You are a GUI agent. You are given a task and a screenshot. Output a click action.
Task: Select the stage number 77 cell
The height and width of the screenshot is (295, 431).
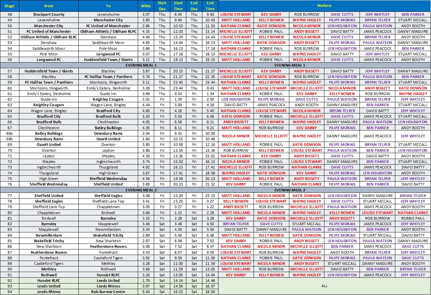pos(10,196)
